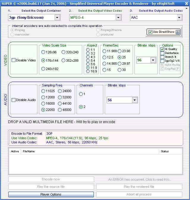Click the Player Options button
The width and height of the screenshot is (190, 200).
(51, 194)
